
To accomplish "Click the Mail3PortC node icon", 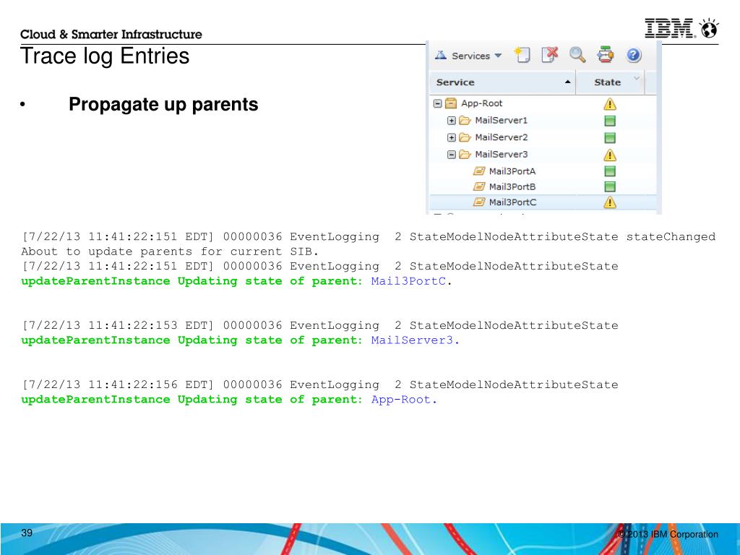I will coord(479,202).
